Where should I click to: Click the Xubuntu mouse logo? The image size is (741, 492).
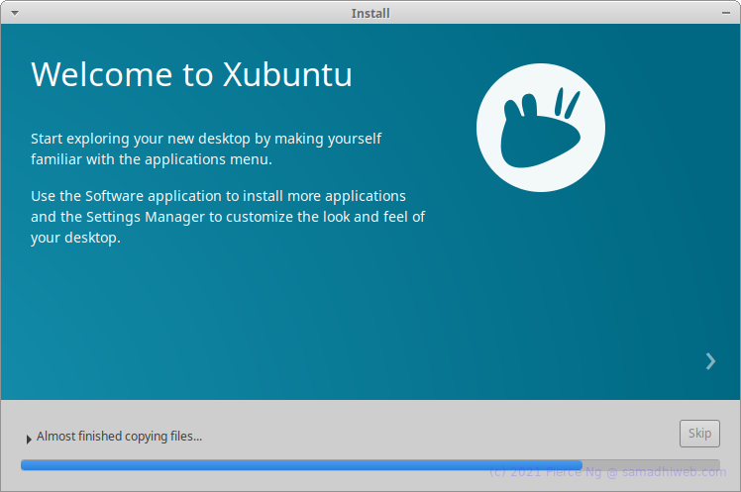coord(541,128)
